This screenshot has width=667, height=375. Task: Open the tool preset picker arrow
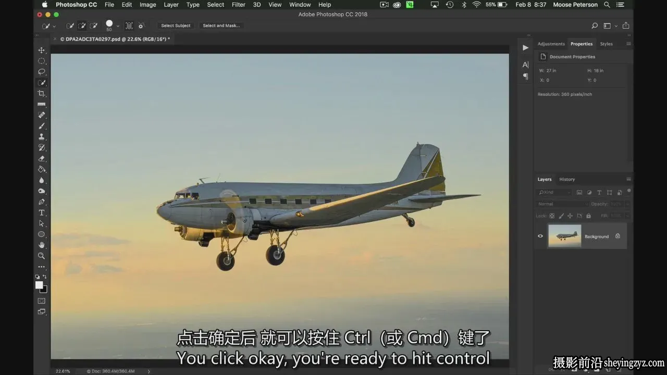tap(54, 26)
